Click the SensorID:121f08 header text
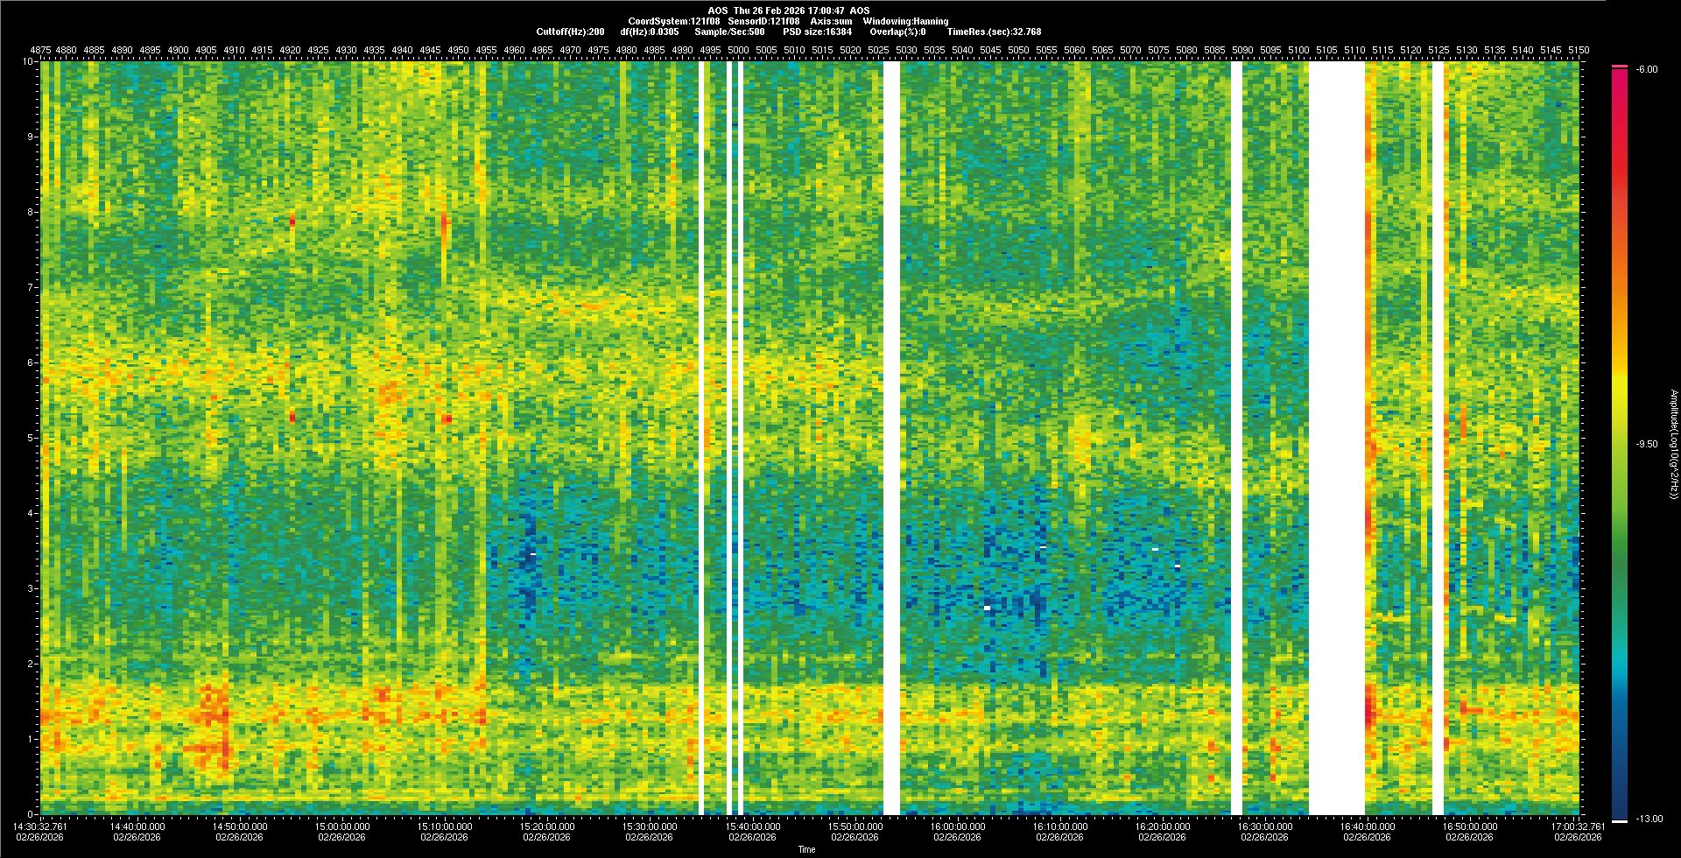 (763, 21)
